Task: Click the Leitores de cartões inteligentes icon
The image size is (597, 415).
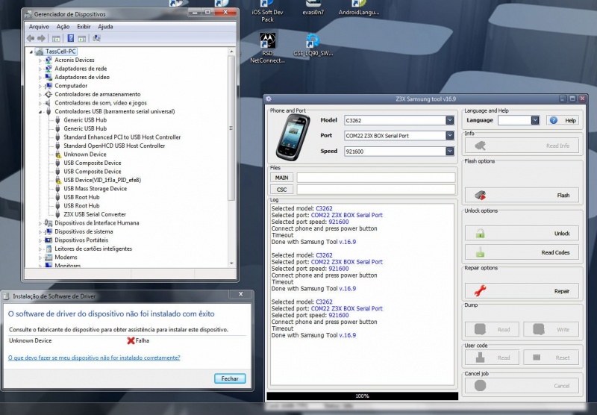Action: (x=49, y=249)
